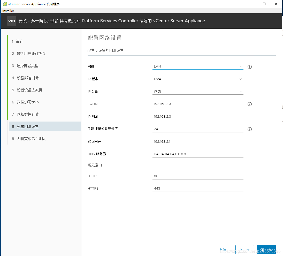Click the subnet mask field showing 24

[x=198, y=129]
